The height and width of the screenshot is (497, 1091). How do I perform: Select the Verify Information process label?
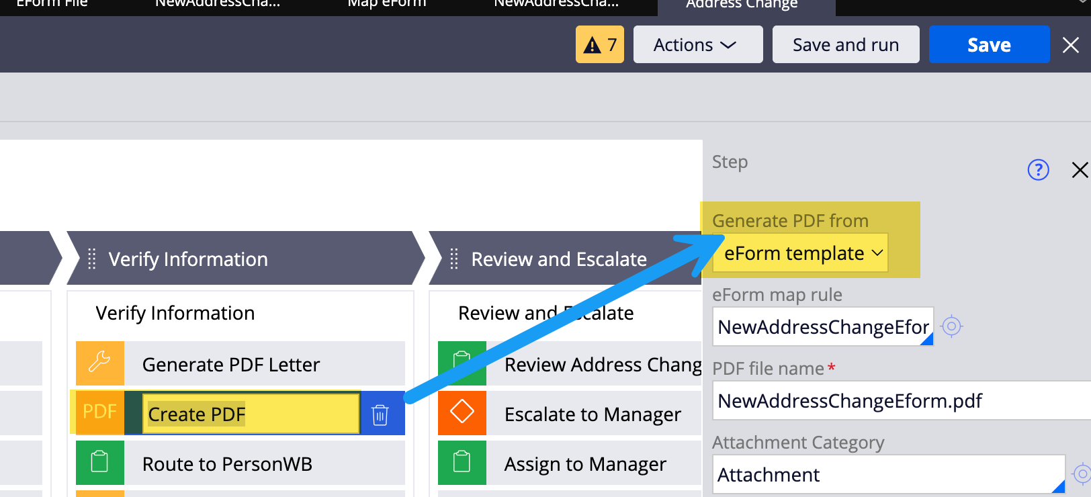point(175,313)
